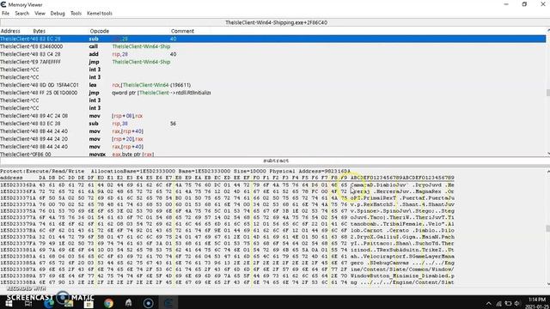Click hex row address 1E5D233381A
Screen dimensions: 550x309
pos(17,250)
